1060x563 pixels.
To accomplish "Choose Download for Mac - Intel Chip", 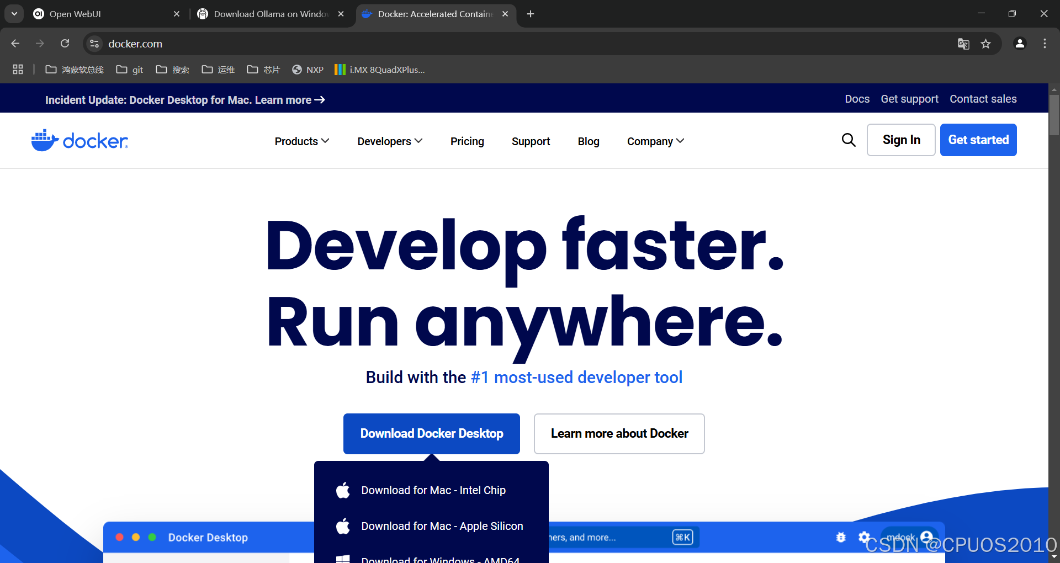I will (431, 490).
